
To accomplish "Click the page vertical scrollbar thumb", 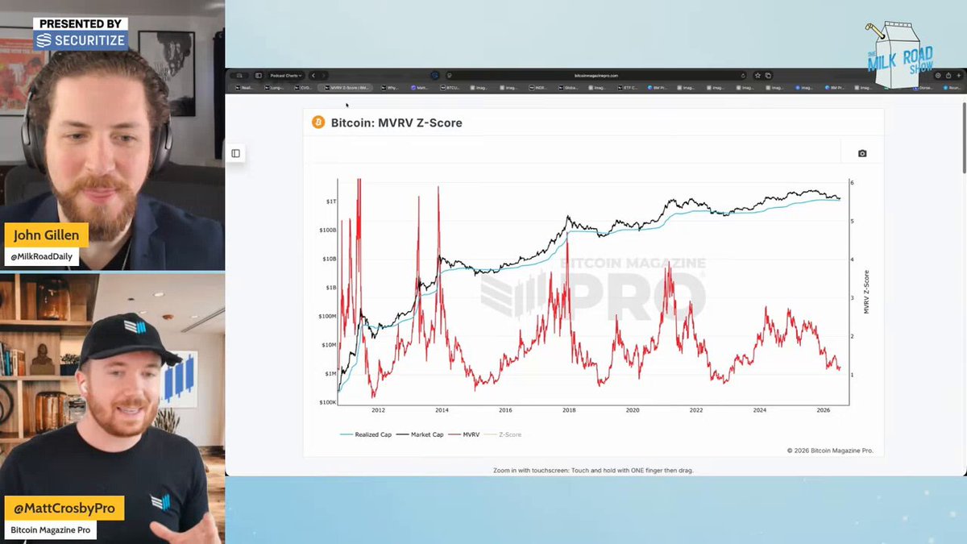I will pyautogui.click(x=964, y=137).
